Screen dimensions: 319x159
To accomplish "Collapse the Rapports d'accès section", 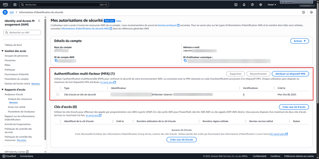I will pos(2,90).
